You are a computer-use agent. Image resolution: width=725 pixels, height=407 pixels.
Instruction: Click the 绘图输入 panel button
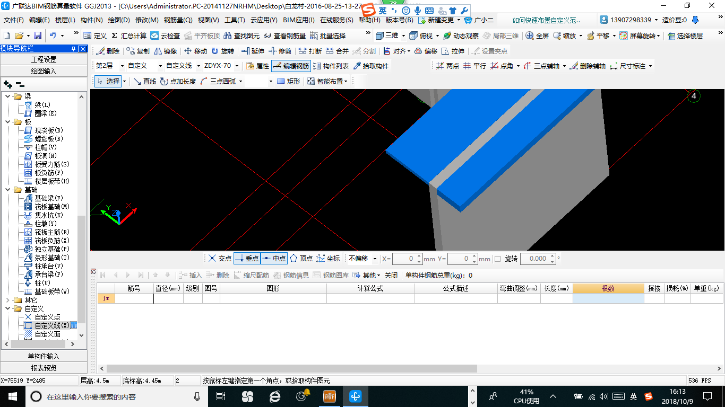[x=44, y=71]
